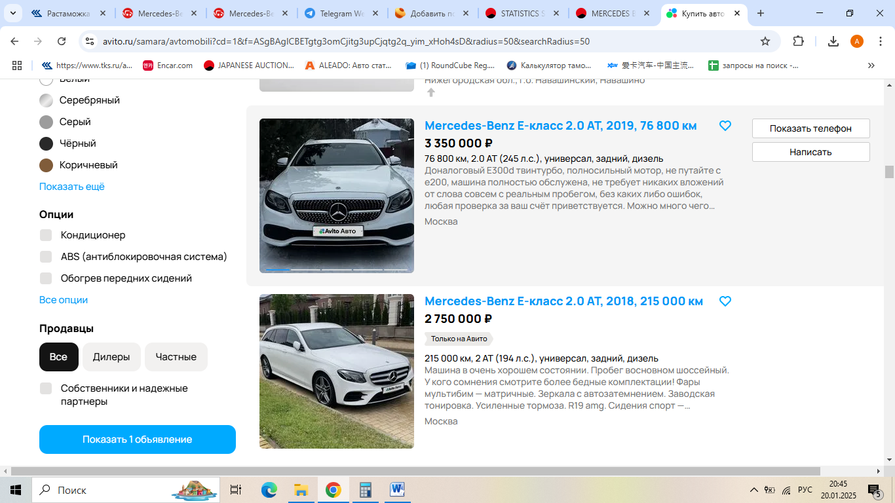This screenshot has height=503, width=895.
Task: Select the Серебряный color option
Action: pyautogui.click(x=79, y=100)
